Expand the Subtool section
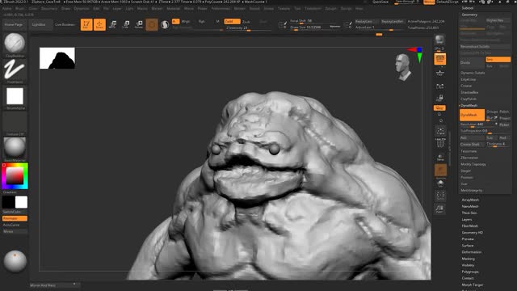517x291 pixels. [x=468, y=8]
